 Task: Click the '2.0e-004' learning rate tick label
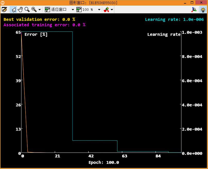192,129
